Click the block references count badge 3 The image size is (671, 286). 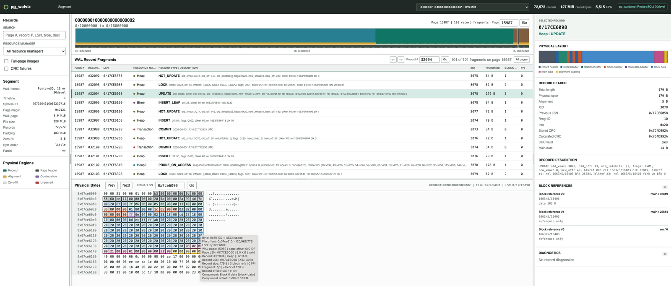point(665,187)
